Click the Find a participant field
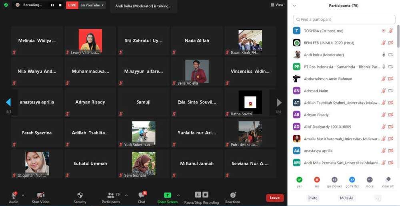The image size is (400, 206). 344,19
